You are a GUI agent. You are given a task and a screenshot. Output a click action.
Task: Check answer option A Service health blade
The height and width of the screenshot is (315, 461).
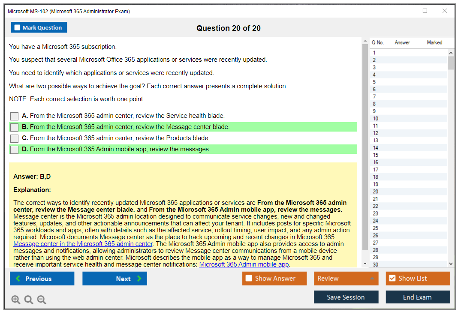click(x=15, y=116)
